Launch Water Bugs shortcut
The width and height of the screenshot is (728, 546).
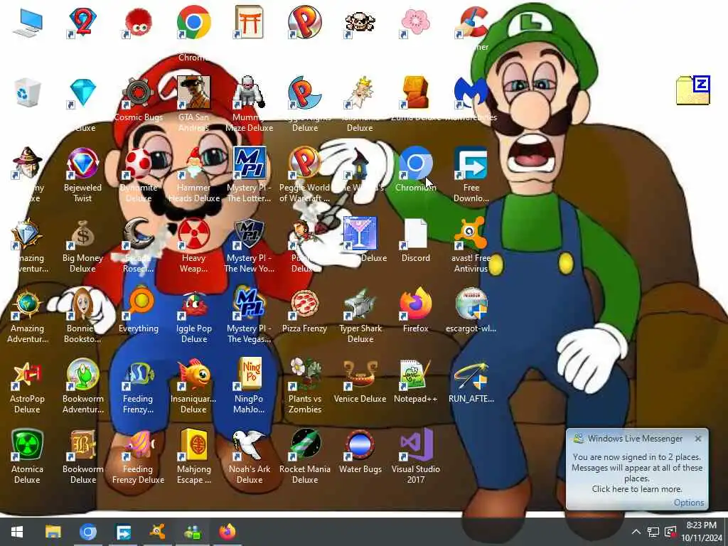click(360, 445)
